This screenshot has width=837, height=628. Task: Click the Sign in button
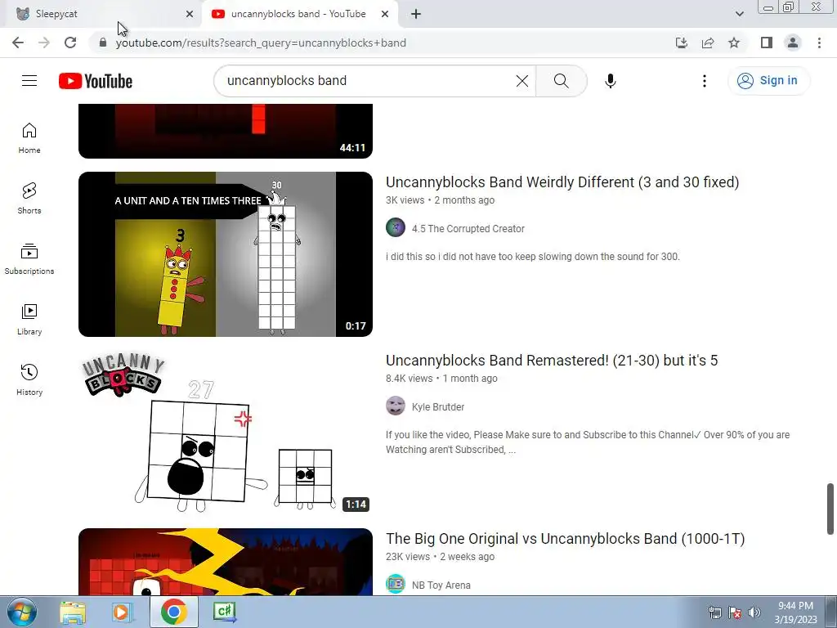click(x=768, y=81)
